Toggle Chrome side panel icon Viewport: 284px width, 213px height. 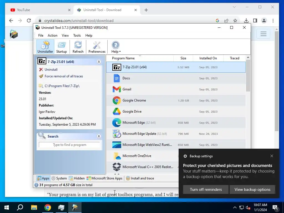(255, 21)
